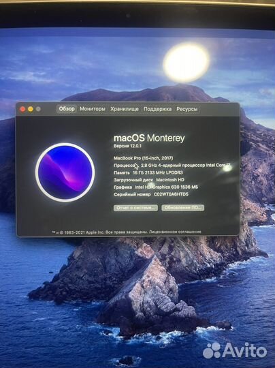Select the macOS Monterey title text
This screenshot has height=368, width=275.
click(x=149, y=138)
